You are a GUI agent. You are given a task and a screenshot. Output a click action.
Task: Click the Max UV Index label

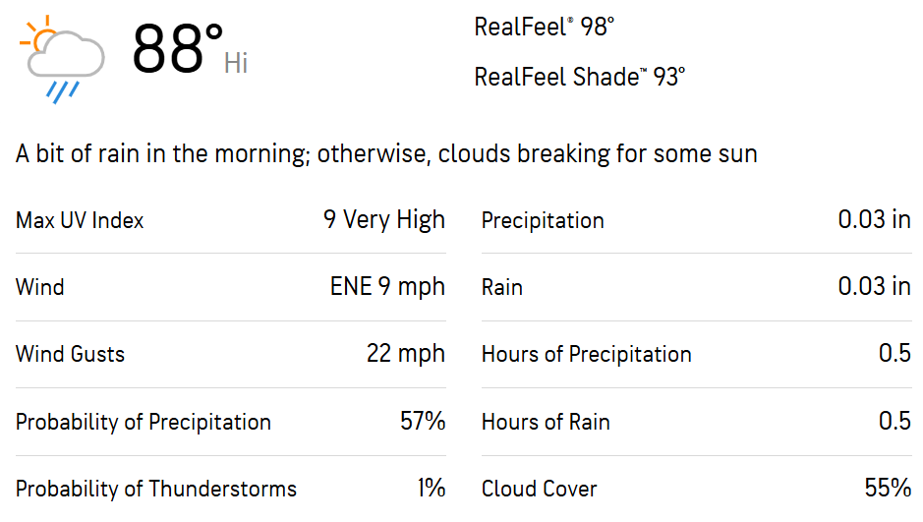(x=80, y=220)
